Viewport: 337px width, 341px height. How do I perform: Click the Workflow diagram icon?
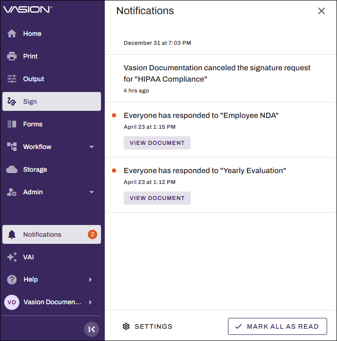coord(12,147)
